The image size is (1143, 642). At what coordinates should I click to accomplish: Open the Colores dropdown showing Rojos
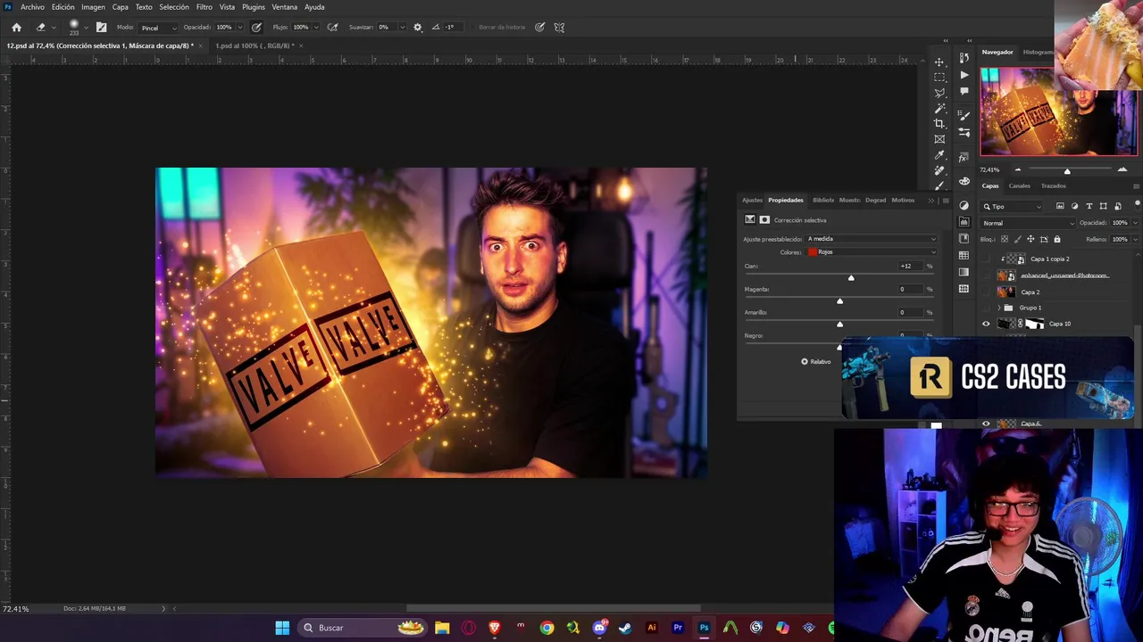872,252
